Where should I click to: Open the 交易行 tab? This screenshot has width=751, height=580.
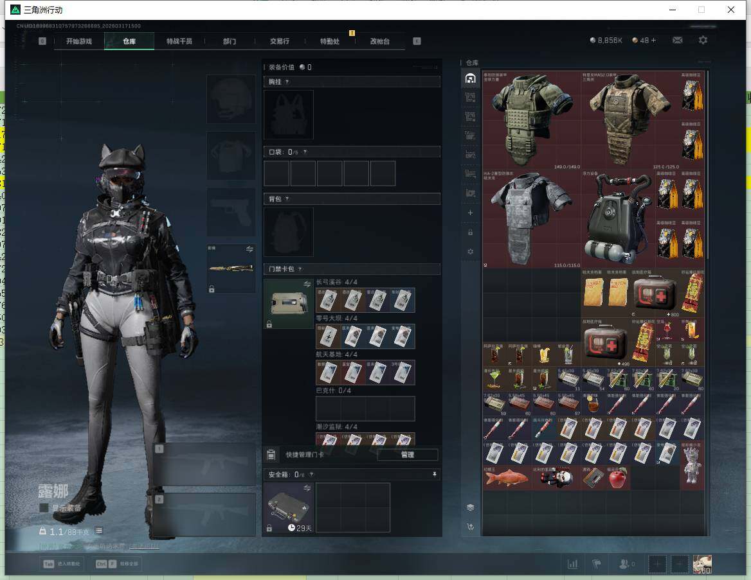tap(279, 41)
